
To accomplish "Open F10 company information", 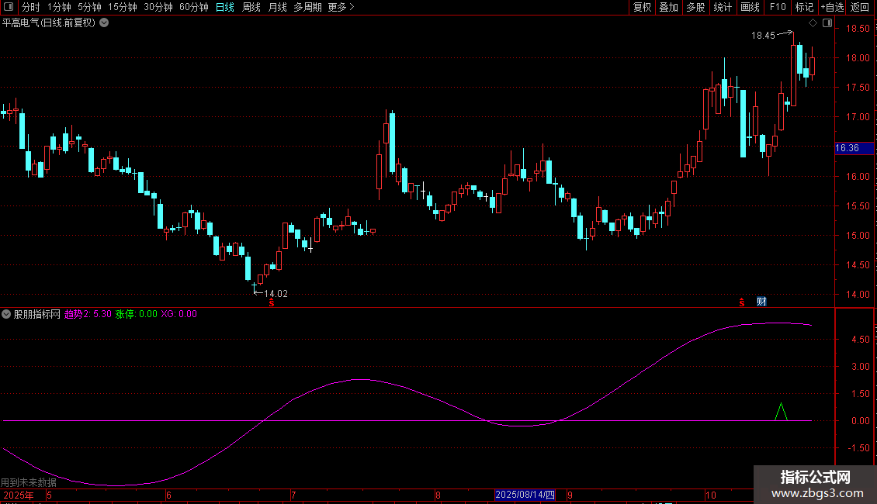I will pos(778,8).
